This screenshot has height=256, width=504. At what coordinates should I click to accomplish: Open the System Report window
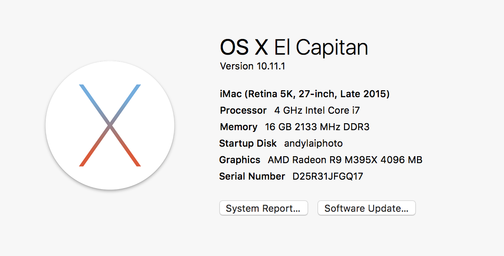click(x=264, y=208)
